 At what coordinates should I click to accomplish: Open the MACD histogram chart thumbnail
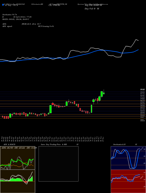(18, 181)
